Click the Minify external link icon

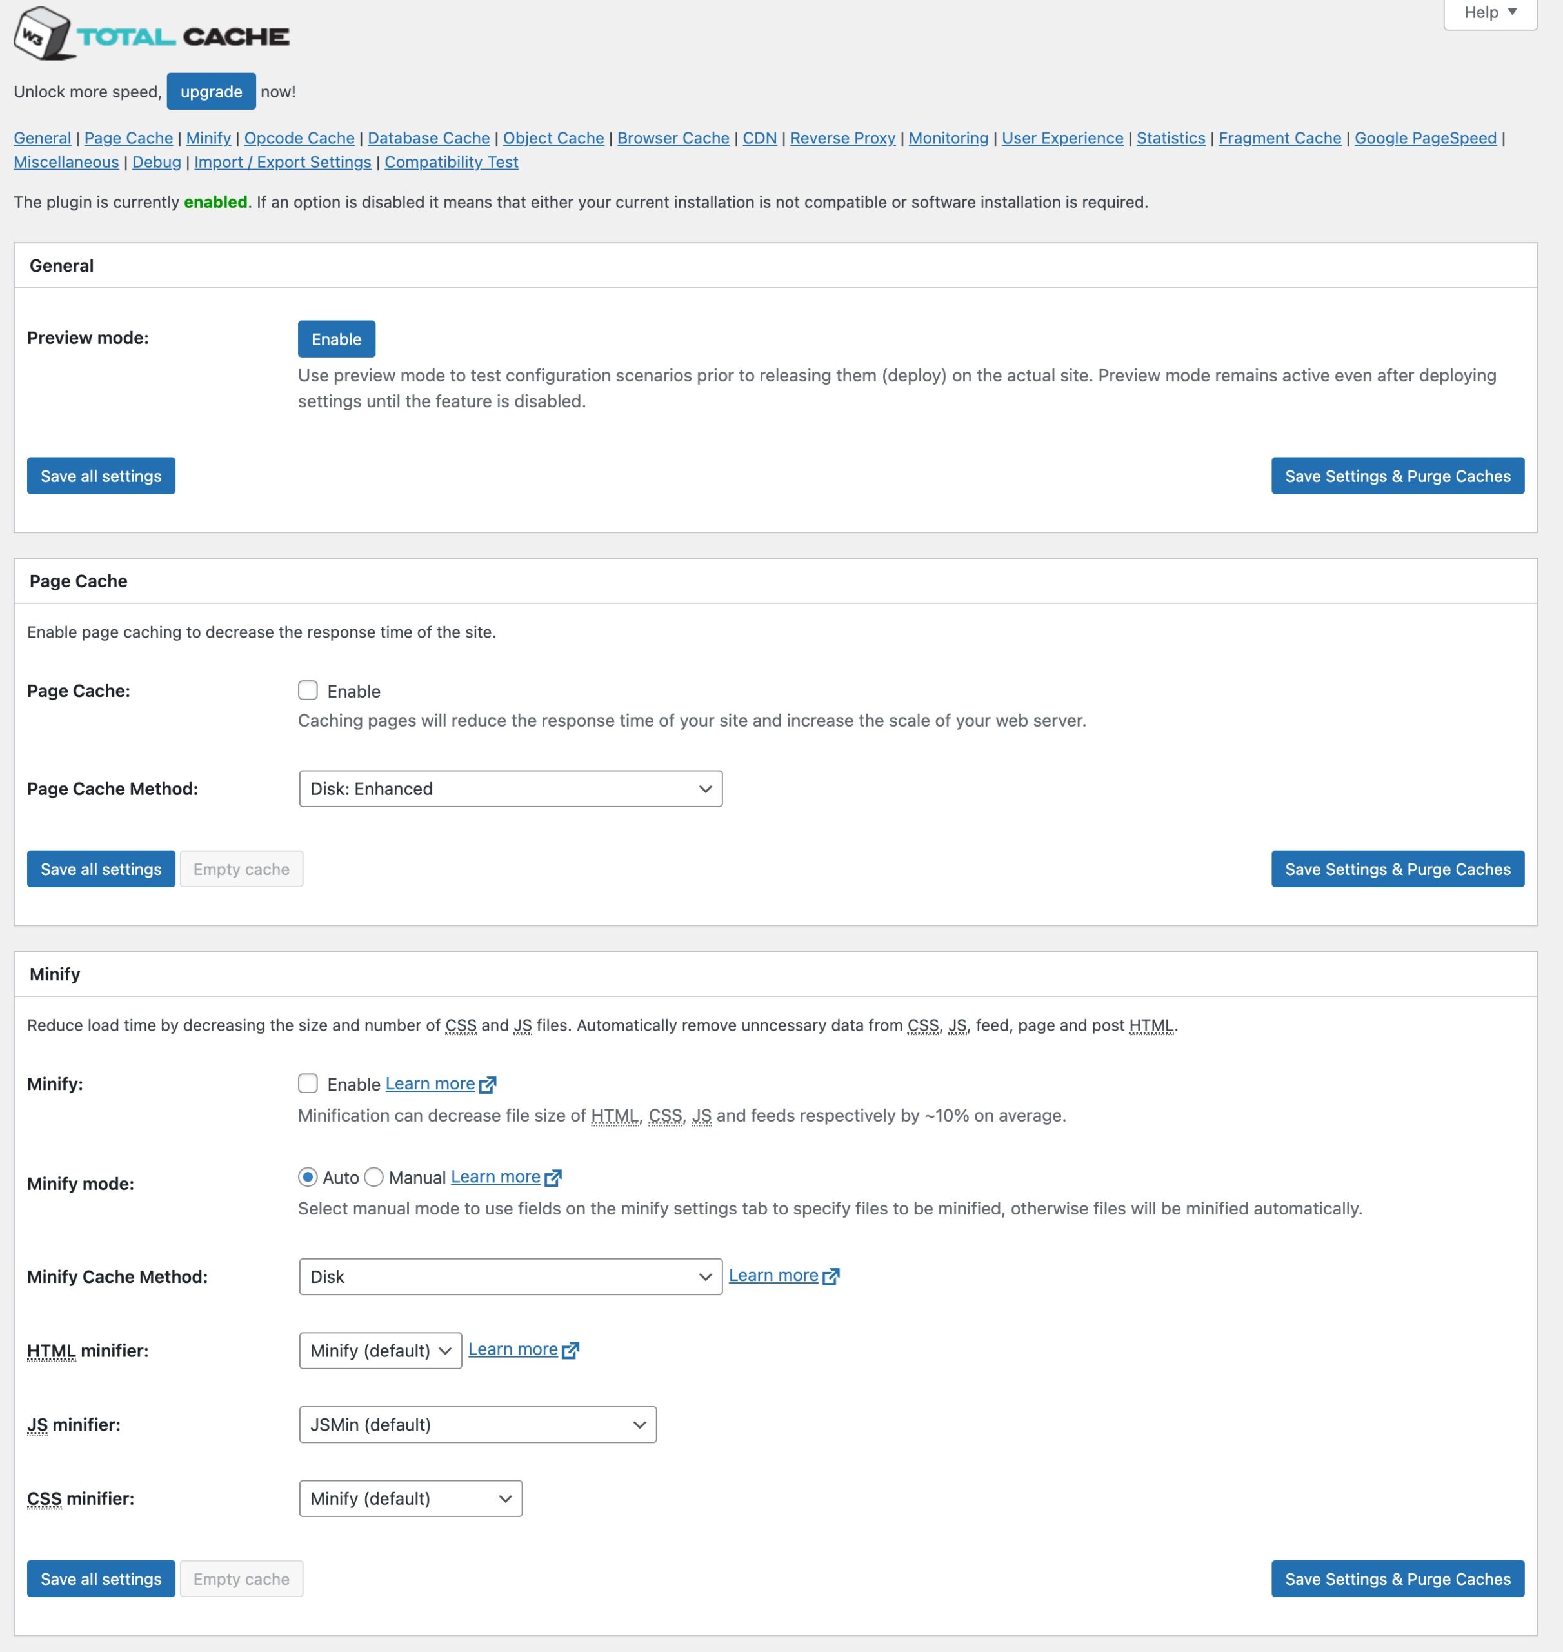[x=488, y=1085]
